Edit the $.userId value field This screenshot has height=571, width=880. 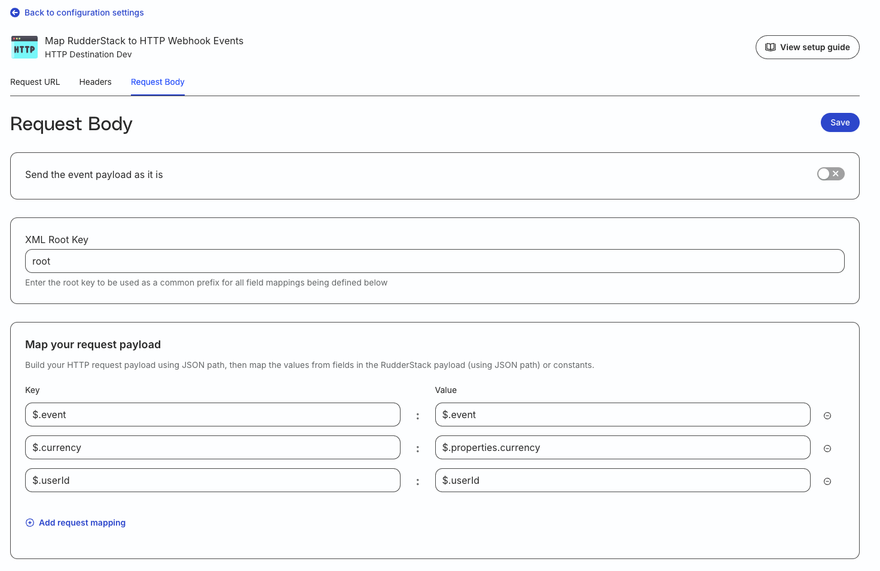coord(623,480)
